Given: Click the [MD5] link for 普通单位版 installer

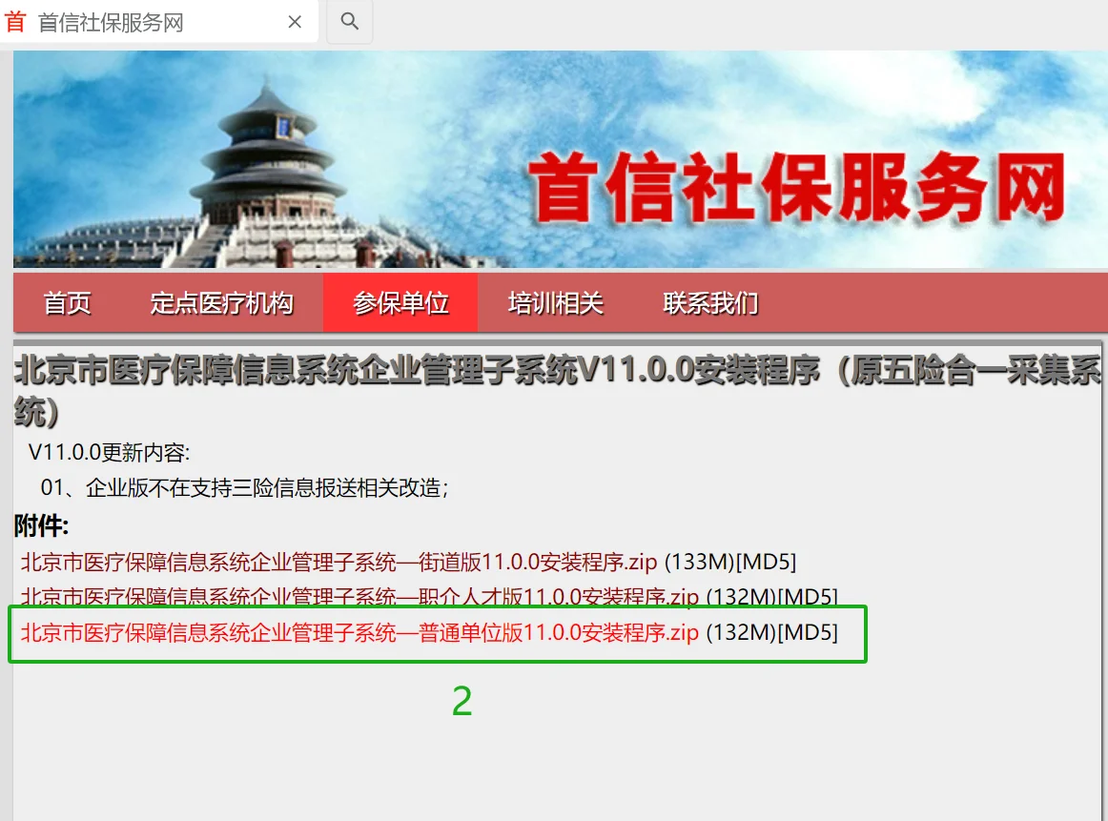Looking at the screenshot, I should coord(808,632).
